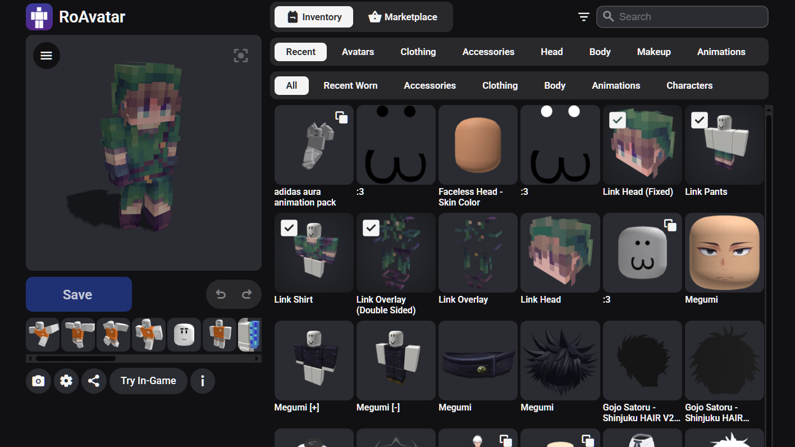
Task: Select the Animations sub-tab in second row
Action: (x=615, y=85)
